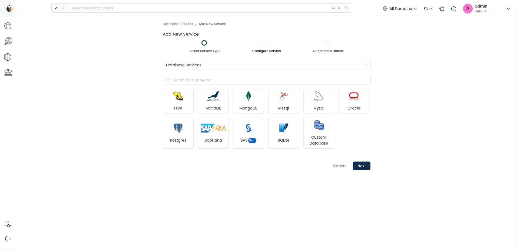
Task: Open the Insights magnifier chart icon
Action: pos(8,41)
